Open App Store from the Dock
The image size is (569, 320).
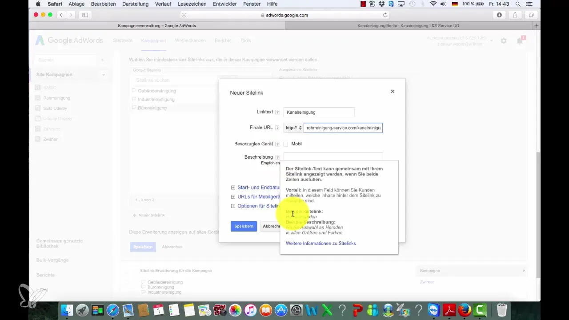(281, 310)
